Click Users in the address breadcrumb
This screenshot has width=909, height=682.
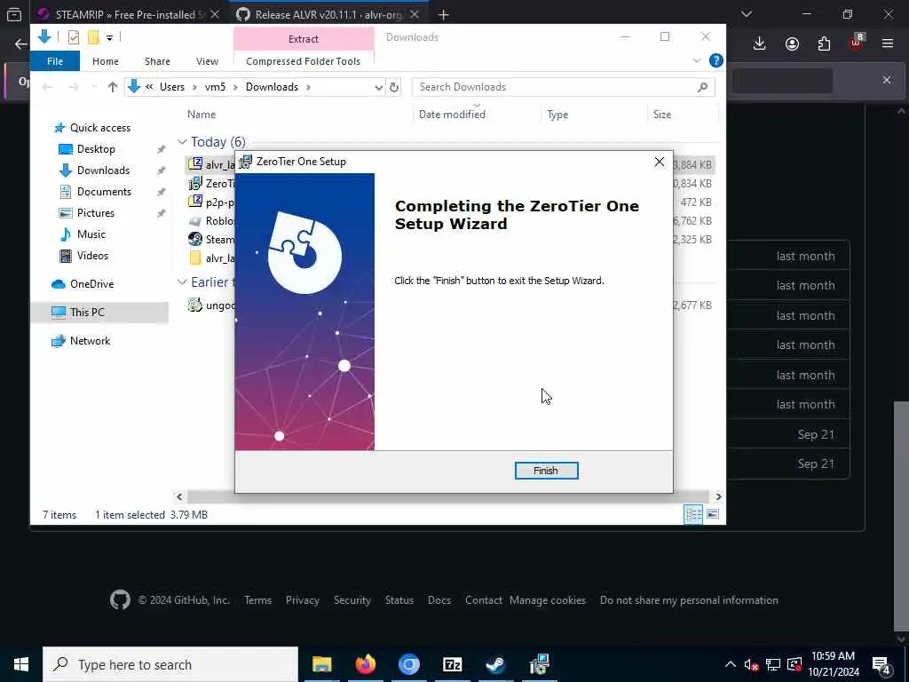pyautogui.click(x=172, y=87)
